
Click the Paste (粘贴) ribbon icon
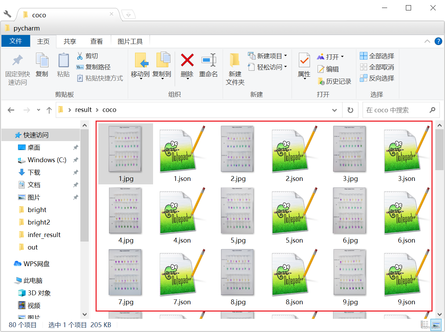click(x=63, y=60)
